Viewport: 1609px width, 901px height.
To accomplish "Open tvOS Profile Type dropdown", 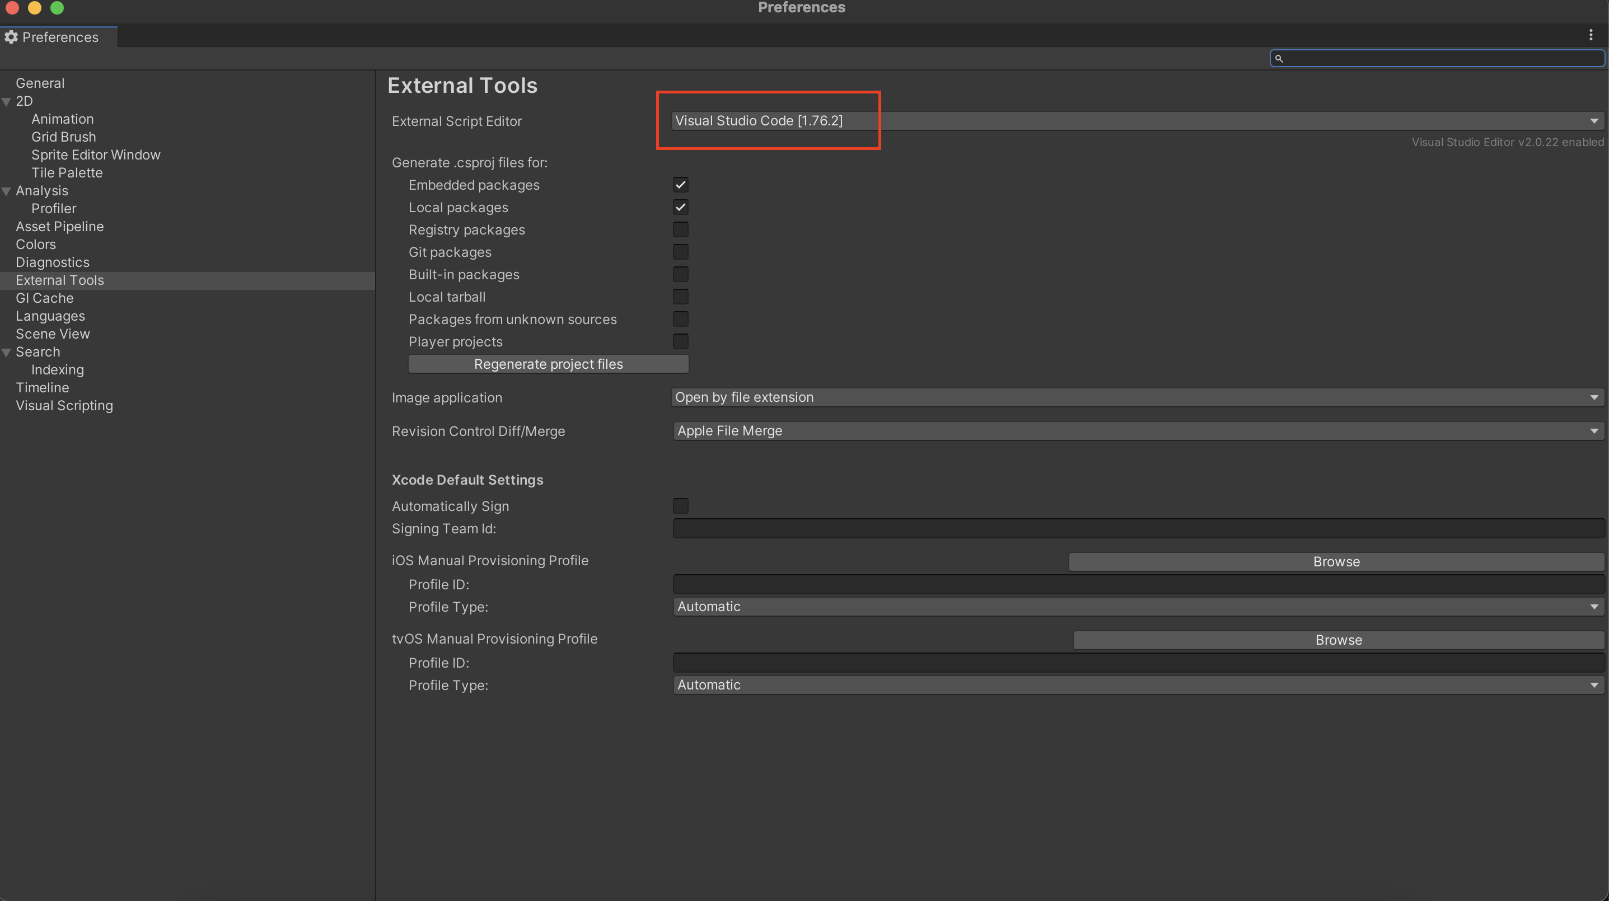I will click(x=1138, y=685).
